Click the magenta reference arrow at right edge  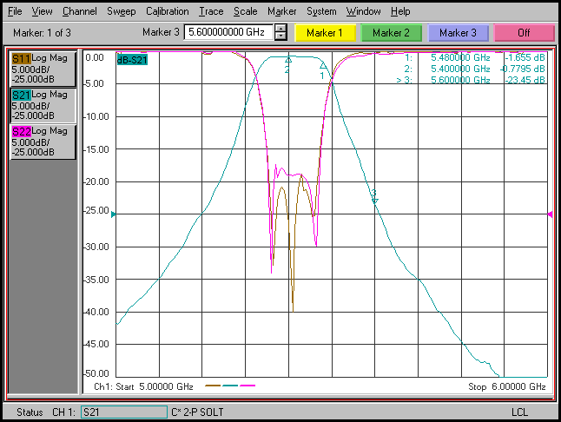(550, 214)
